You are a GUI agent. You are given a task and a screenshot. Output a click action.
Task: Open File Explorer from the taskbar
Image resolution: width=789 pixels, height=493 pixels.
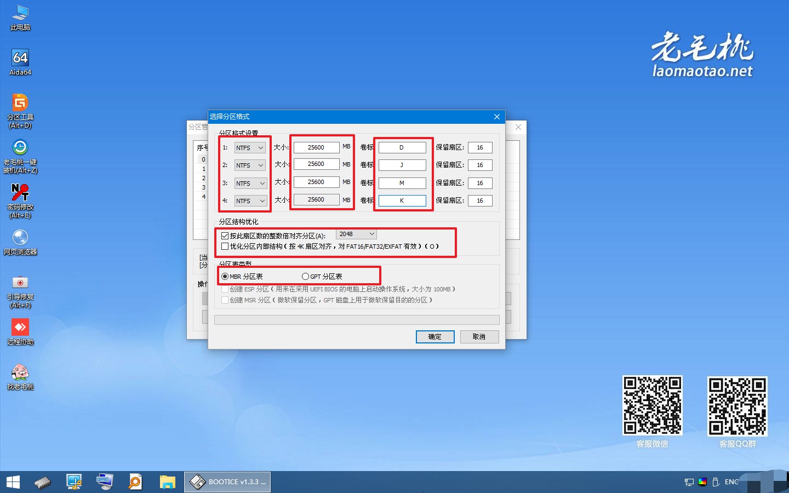pos(167,482)
